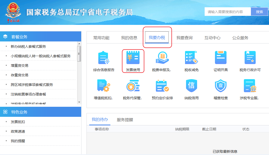Click the package list scrollbar down arrow
269x155 pixels.
click(79, 102)
